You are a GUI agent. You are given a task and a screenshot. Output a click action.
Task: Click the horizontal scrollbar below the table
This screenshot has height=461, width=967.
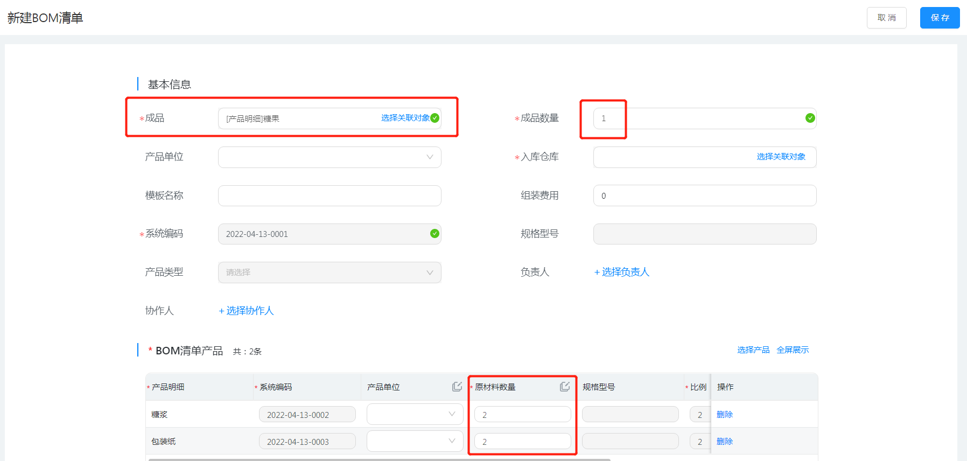pyautogui.click(x=380, y=459)
